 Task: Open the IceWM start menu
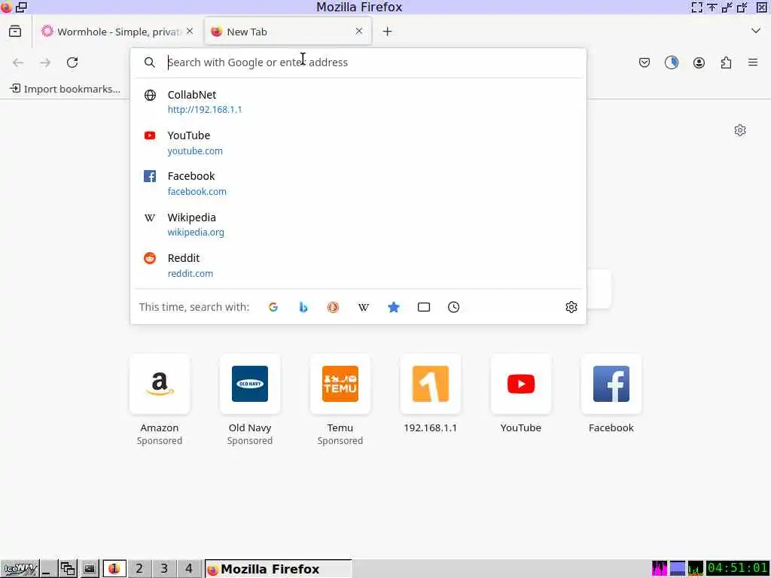pos(20,569)
